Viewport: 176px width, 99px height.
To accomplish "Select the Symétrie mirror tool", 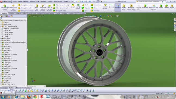I will click(x=95, y=11).
